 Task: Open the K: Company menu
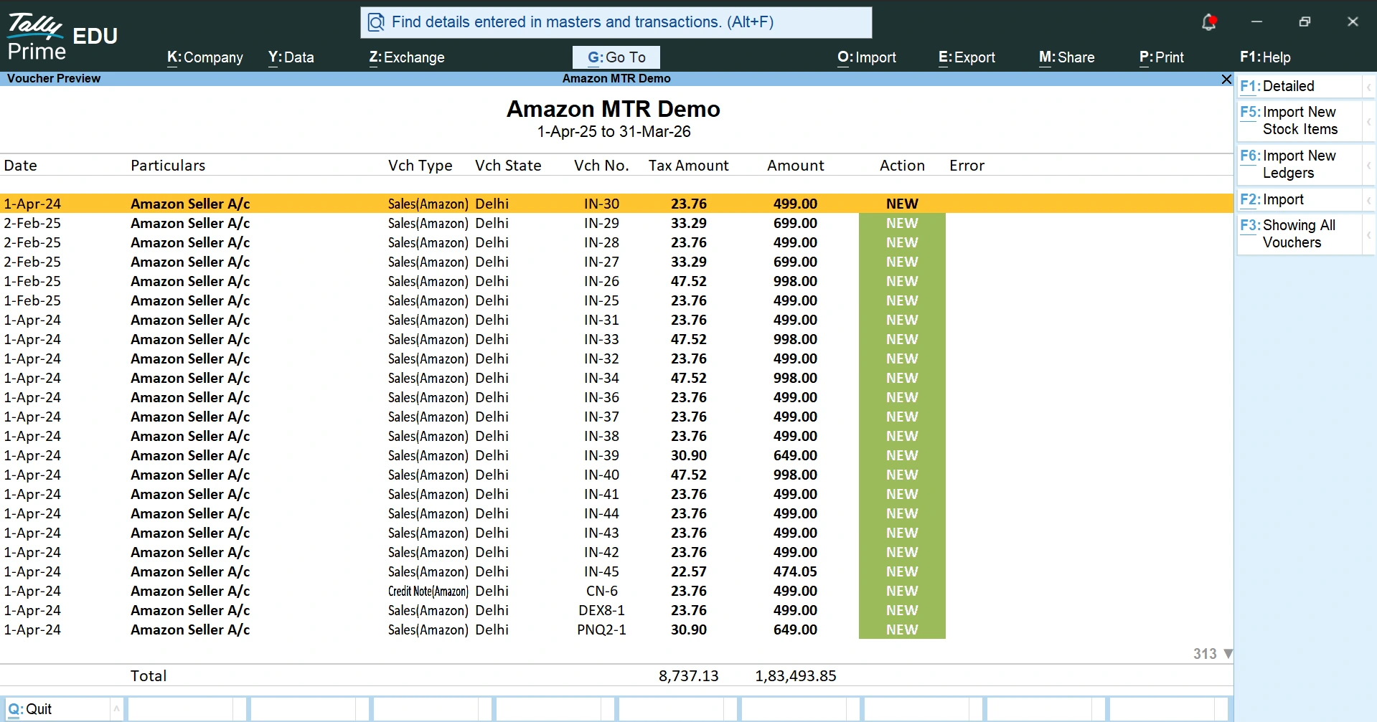(x=205, y=57)
